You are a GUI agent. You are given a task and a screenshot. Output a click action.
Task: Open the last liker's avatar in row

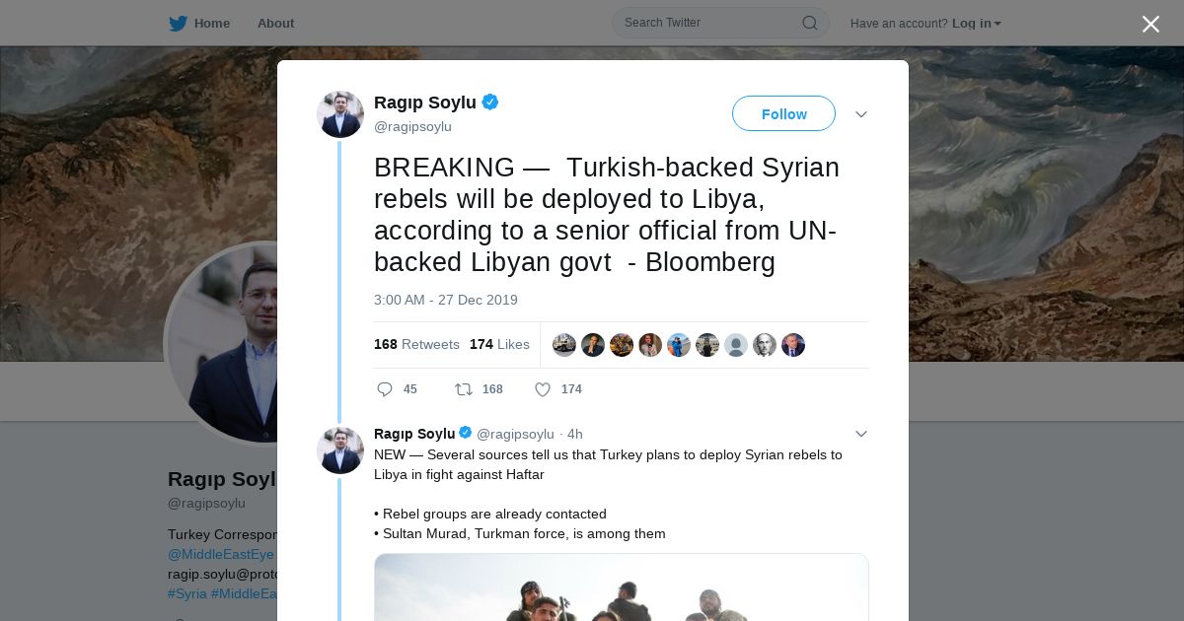tap(793, 345)
